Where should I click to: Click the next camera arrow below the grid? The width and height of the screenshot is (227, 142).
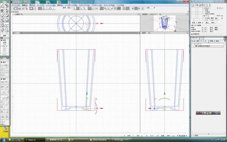coord(200,20)
